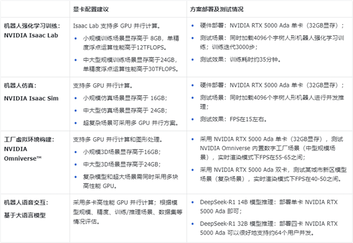This screenshot has width=353, height=243.
Task: Click the text NVIDIA Omniverse™
Action: click(23, 154)
